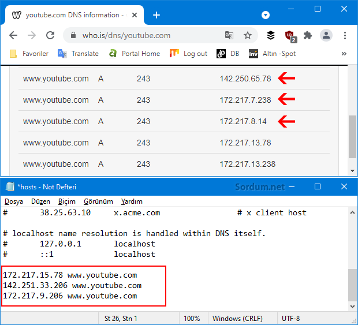Click the line 142.251.33.206 www.youtube.com
Screen dimensions: 358x325
coord(72,285)
